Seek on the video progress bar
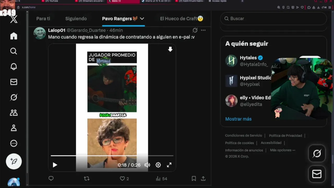Viewport: 334px width, 188px height. coord(112,156)
